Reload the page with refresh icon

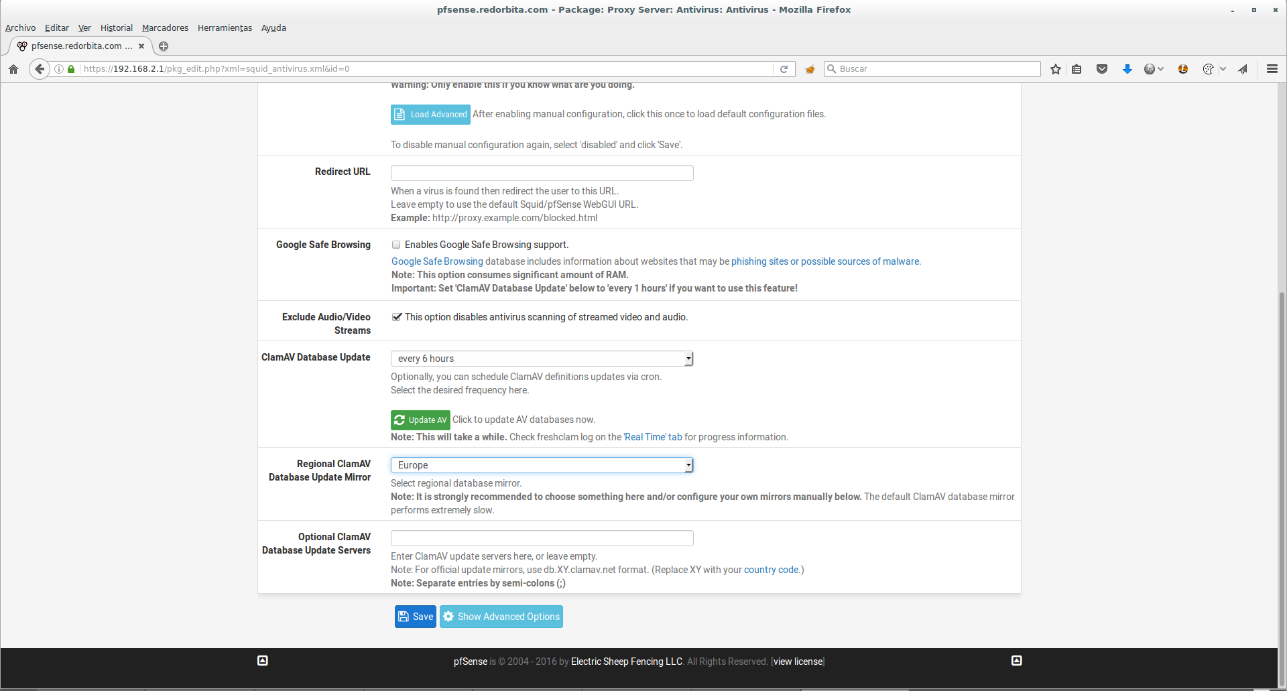[784, 69]
